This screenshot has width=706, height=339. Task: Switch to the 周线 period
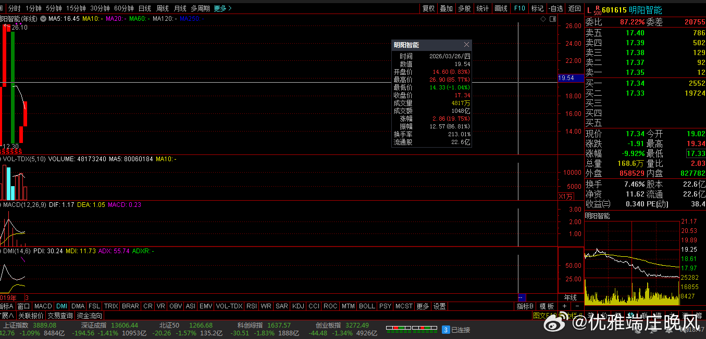tap(163, 8)
